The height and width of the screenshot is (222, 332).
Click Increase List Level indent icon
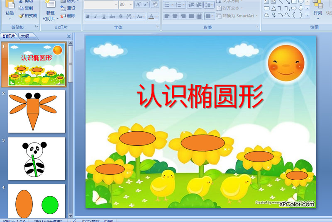click(x=199, y=5)
